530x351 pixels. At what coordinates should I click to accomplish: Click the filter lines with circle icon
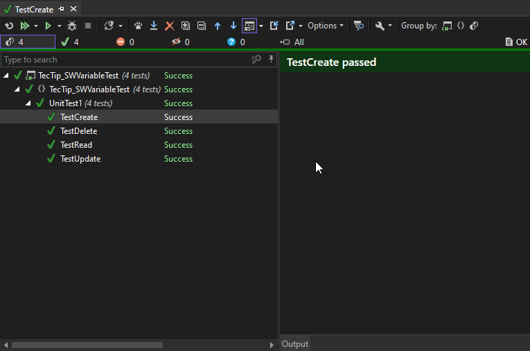pos(359,26)
